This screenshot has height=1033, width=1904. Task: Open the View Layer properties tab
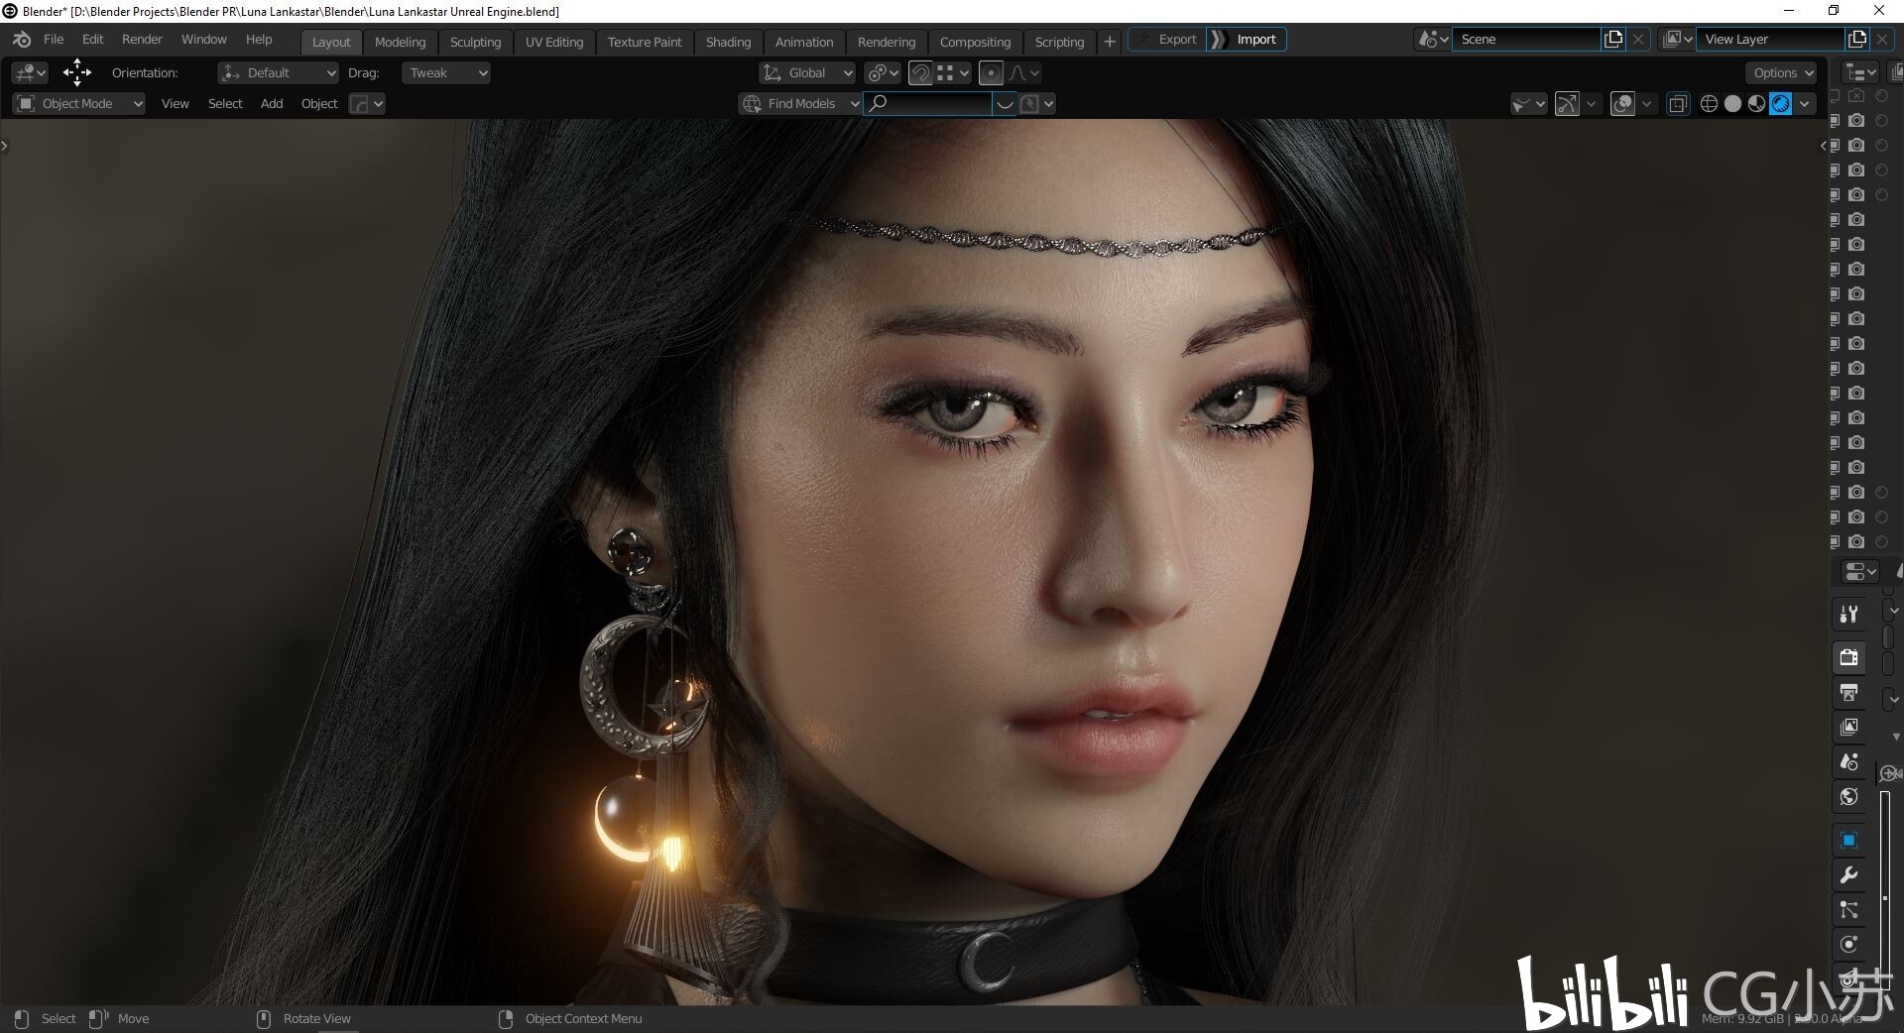(1848, 727)
